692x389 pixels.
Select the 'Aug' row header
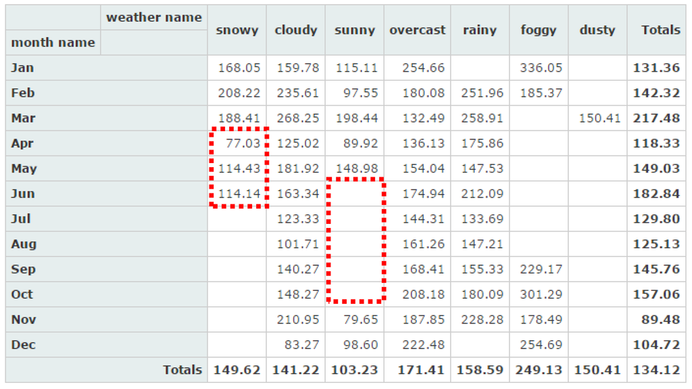click(24, 244)
